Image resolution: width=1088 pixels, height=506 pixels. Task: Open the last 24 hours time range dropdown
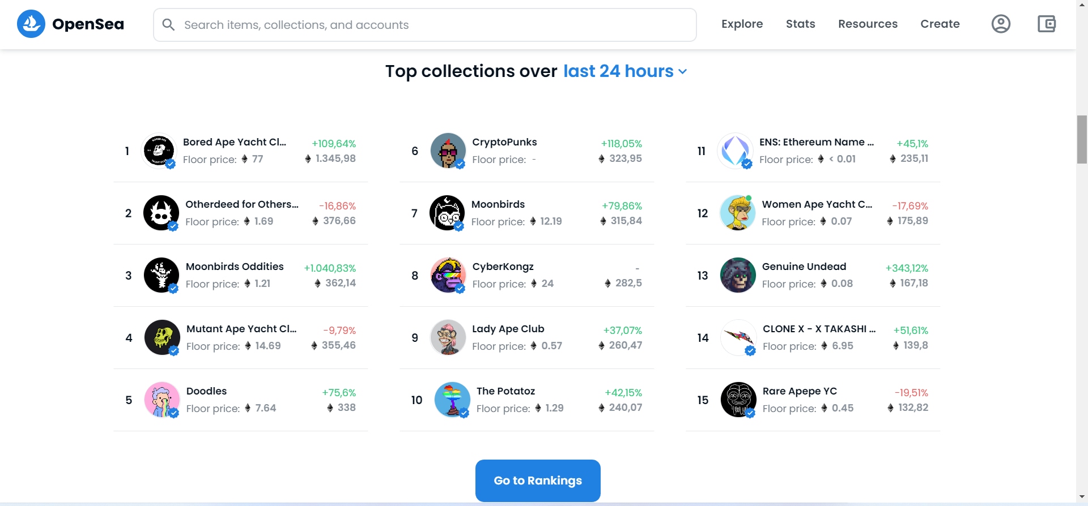(x=625, y=71)
